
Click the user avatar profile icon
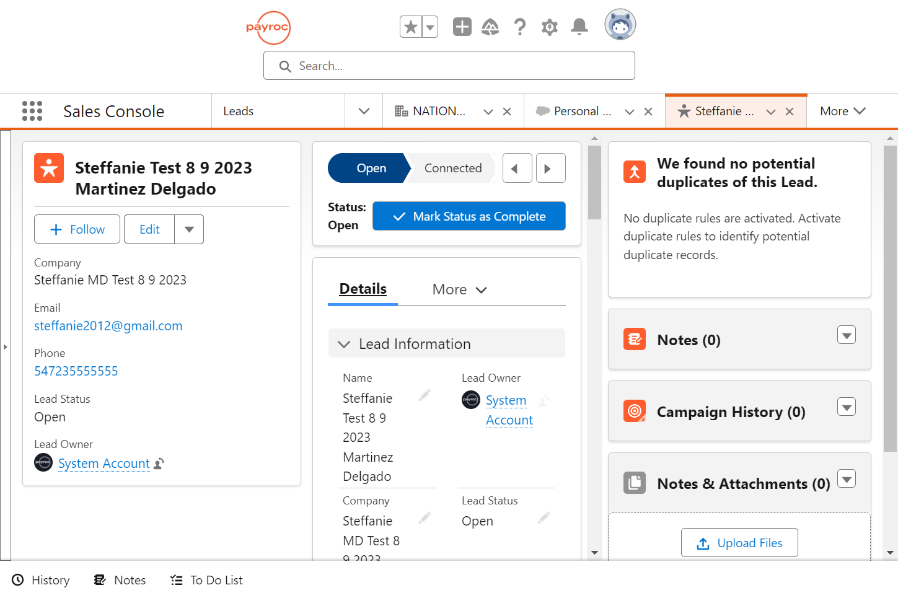pos(620,25)
